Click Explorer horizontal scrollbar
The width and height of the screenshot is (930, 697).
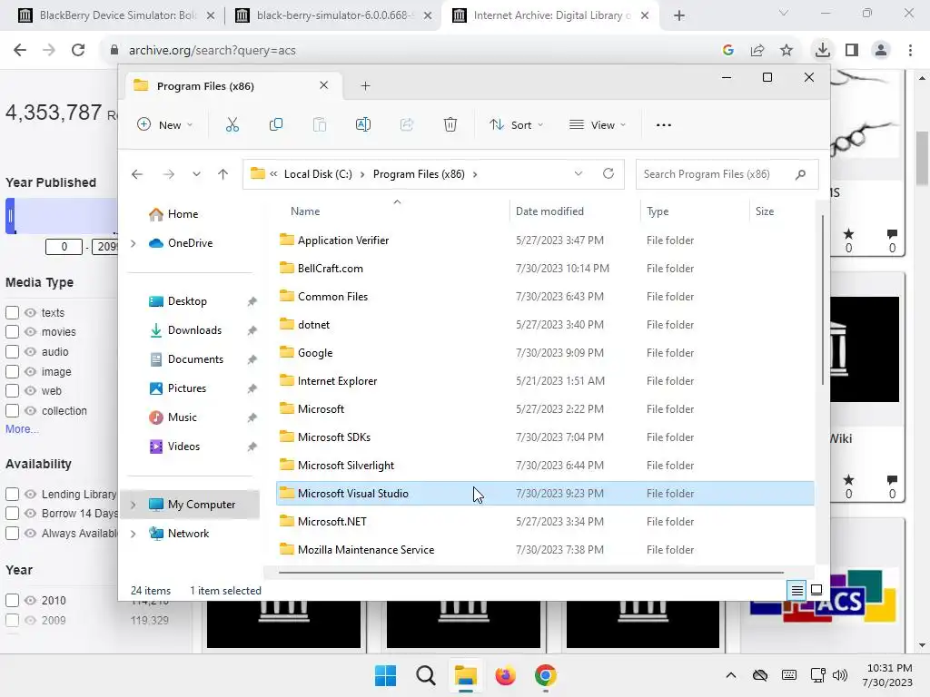530,573
